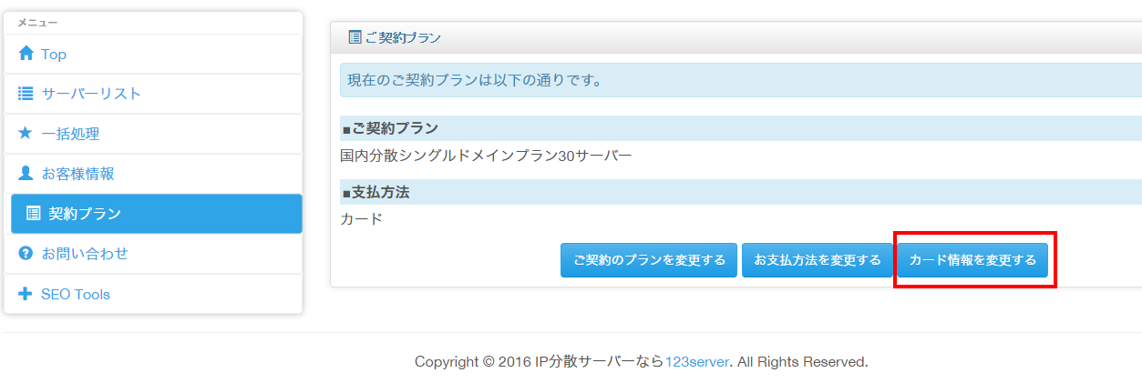1142x383 pixels.
Task: Open お問い合わせ from the sidebar
Action: 85,254
